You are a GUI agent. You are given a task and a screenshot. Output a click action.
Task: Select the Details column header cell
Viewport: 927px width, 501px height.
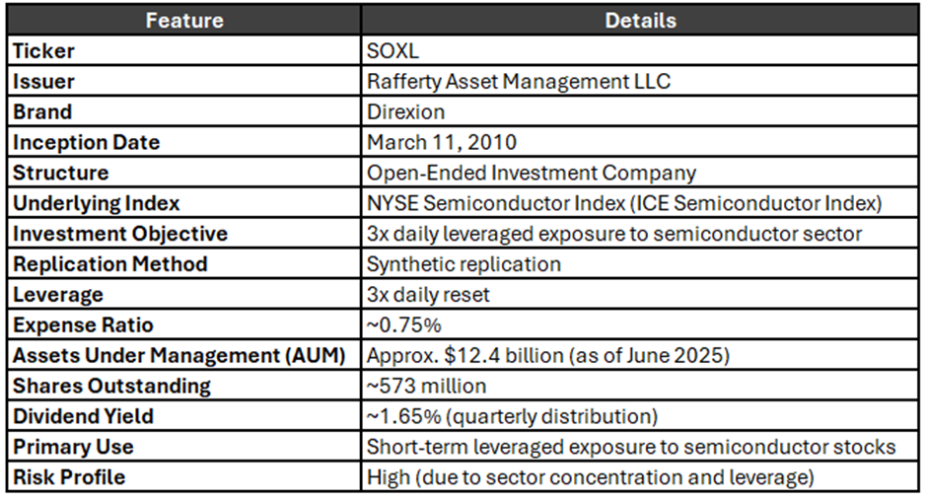(640, 20)
